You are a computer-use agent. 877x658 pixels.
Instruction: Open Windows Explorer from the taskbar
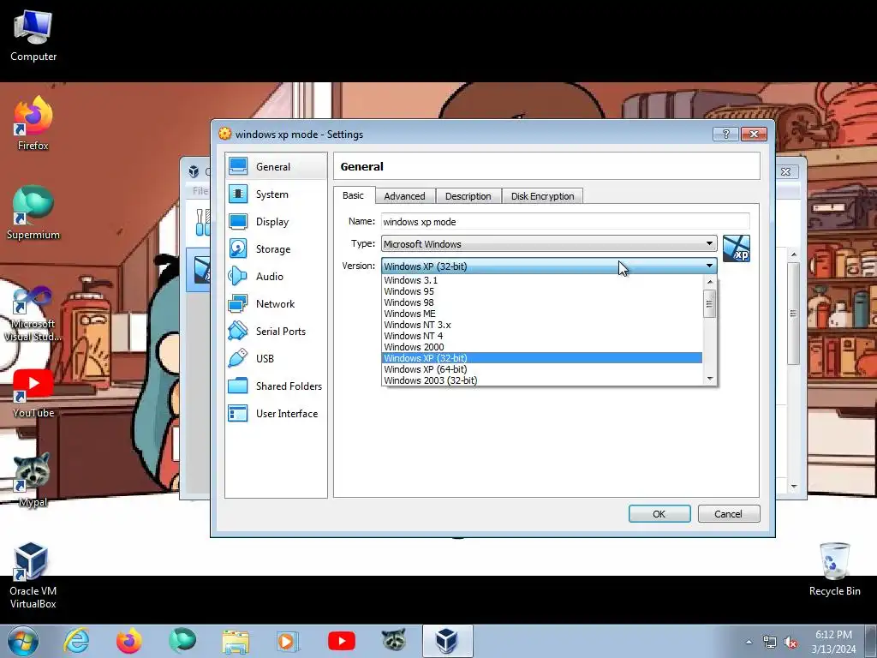pyautogui.click(x=236, y=641)
